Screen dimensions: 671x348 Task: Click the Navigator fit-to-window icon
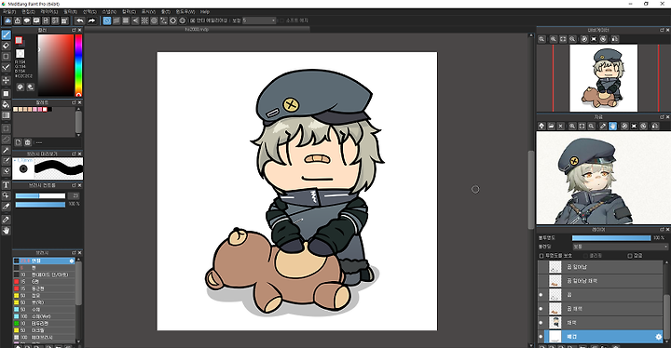click(563, 39)
